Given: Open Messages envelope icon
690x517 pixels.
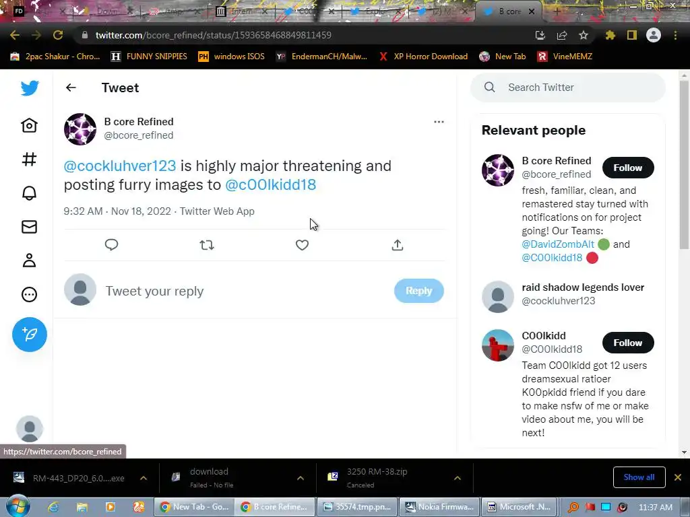Looking at the screenshot, I should point(30,227).
